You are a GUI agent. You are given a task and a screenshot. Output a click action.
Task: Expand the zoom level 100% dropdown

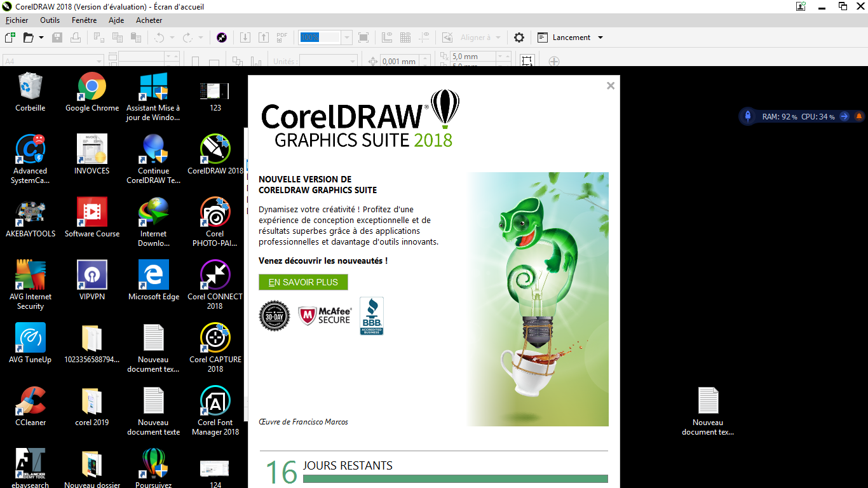346,37
